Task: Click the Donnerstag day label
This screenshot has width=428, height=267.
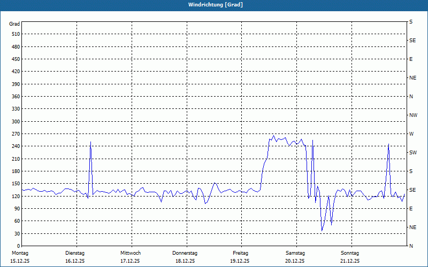Action: [185, 253]
